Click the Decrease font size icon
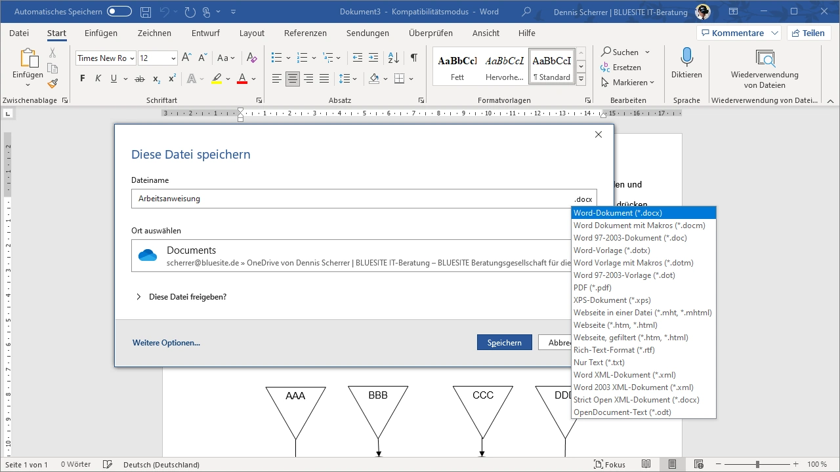Viewport: 840px width, 472px height. coord(201,58)
